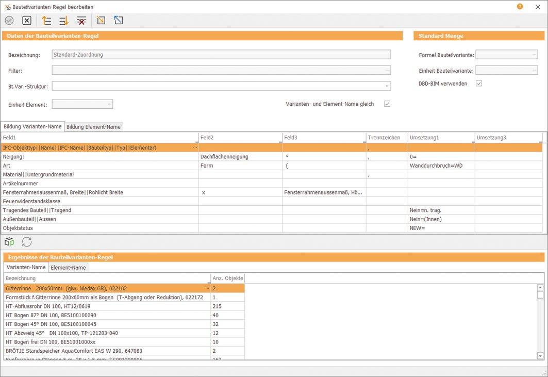The image size is (548, 377).
Task: Switch to Bildung Element-Name tab
Action: point(94,127)
